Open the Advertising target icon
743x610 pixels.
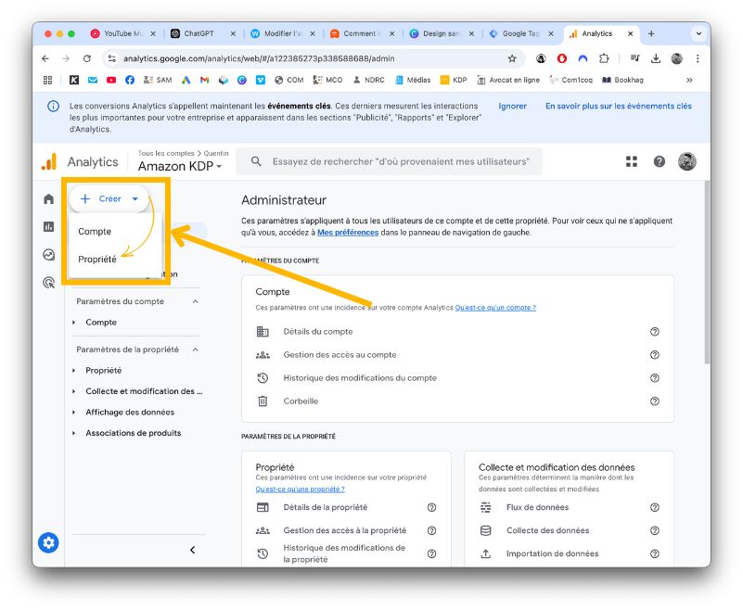click(49, 283)
